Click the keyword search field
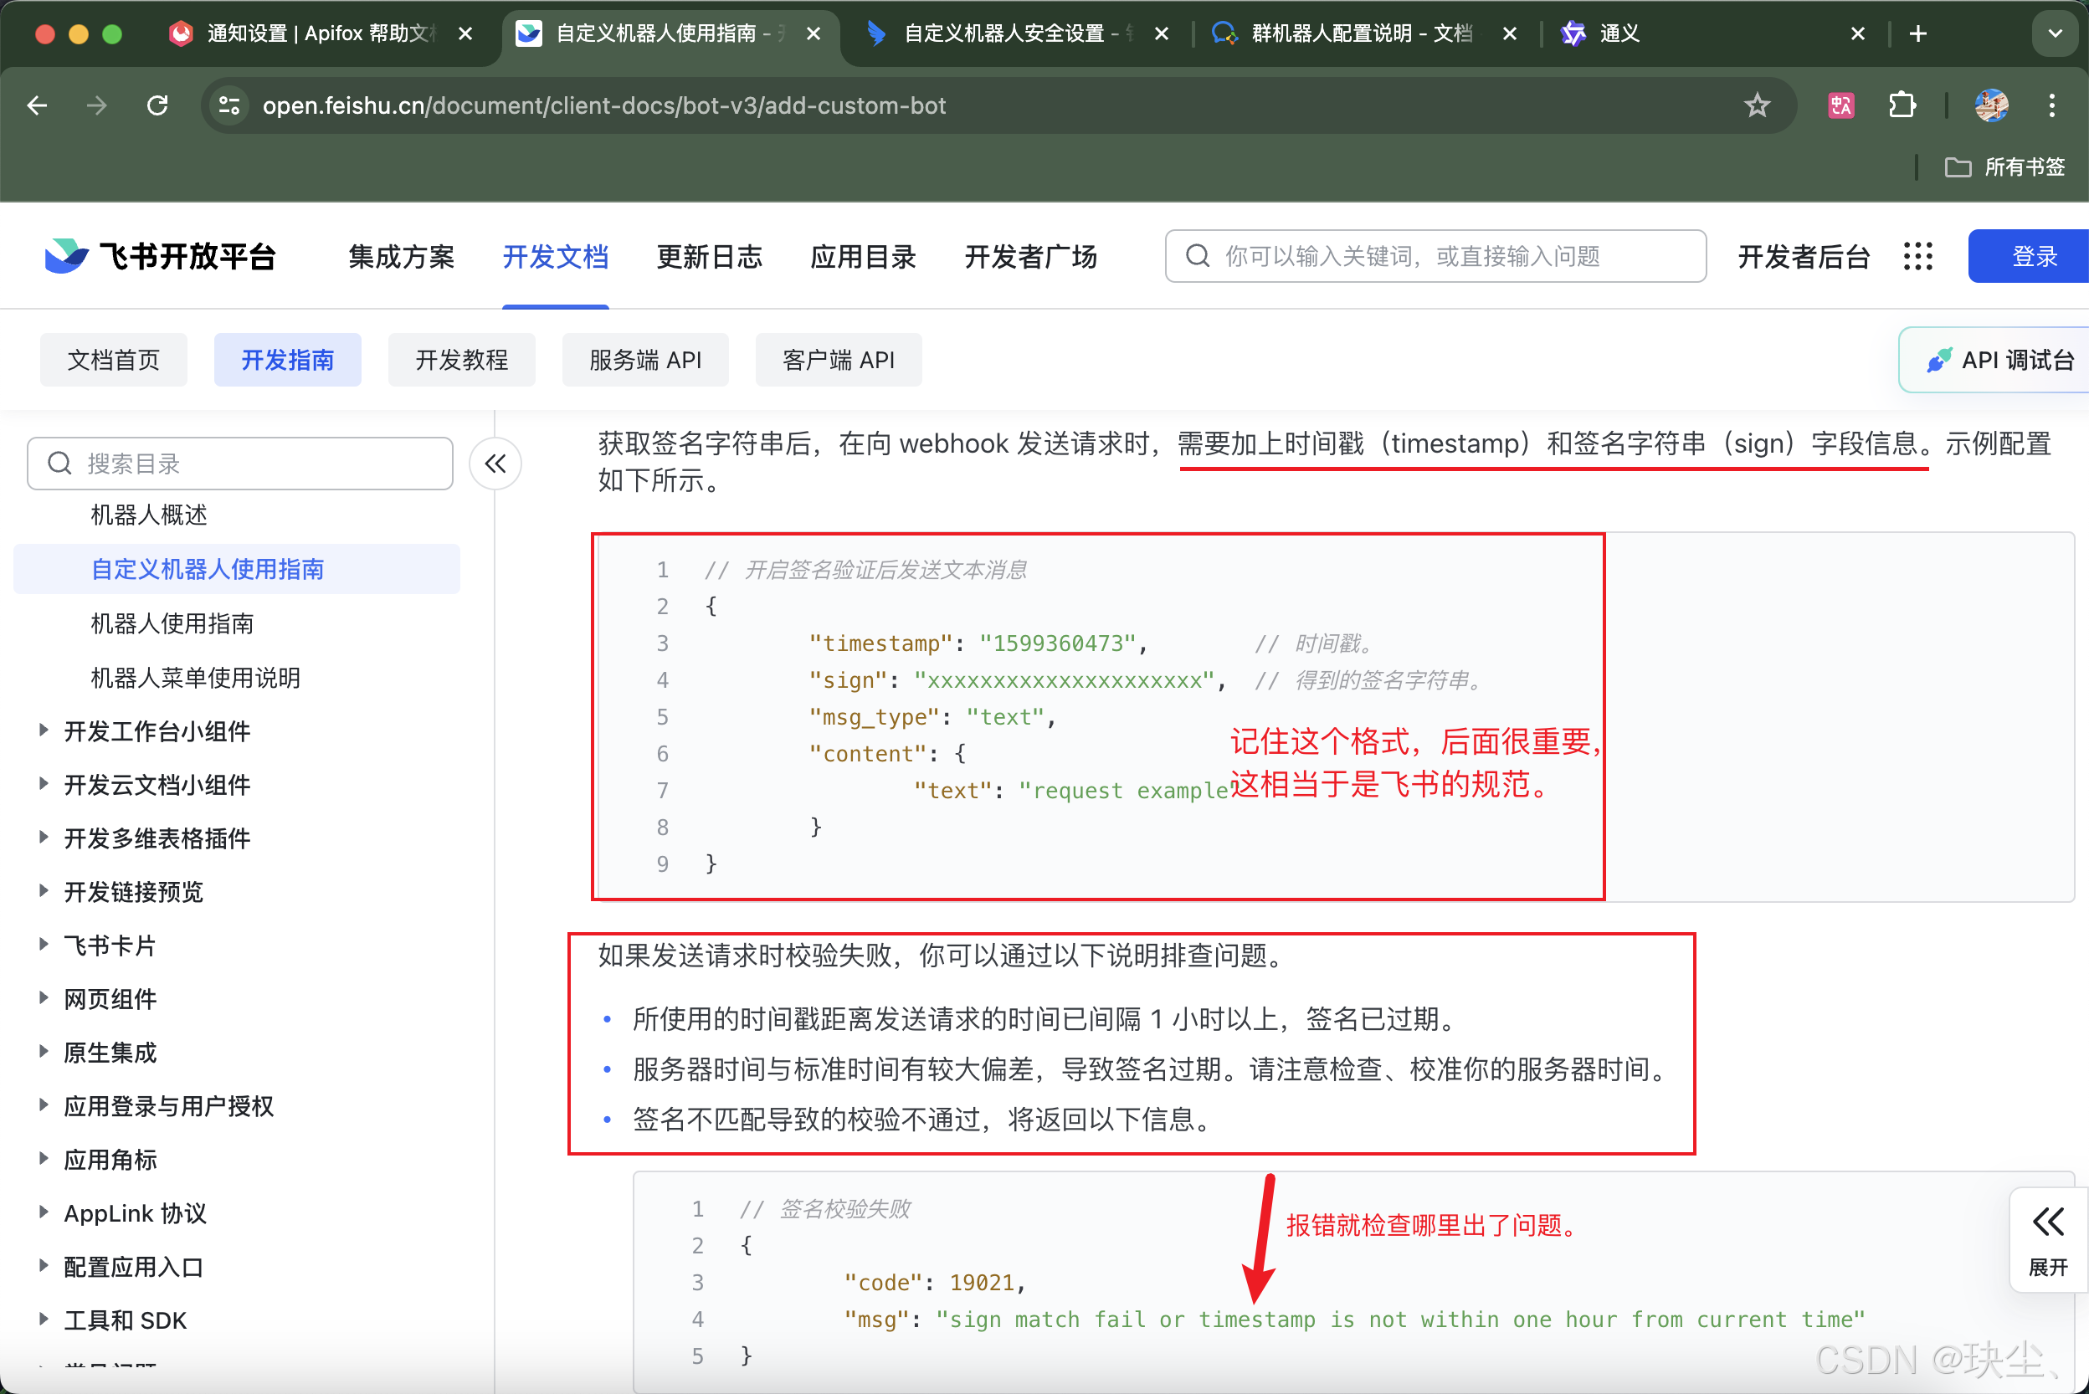2089x1394 pixels. (x=1435, y=257)
